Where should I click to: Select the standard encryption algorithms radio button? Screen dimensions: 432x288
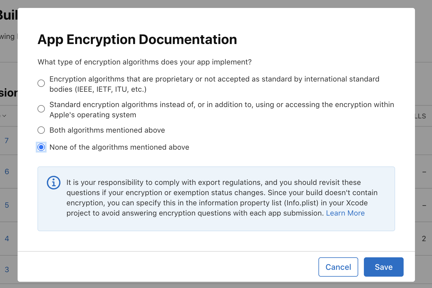point(41,109)
